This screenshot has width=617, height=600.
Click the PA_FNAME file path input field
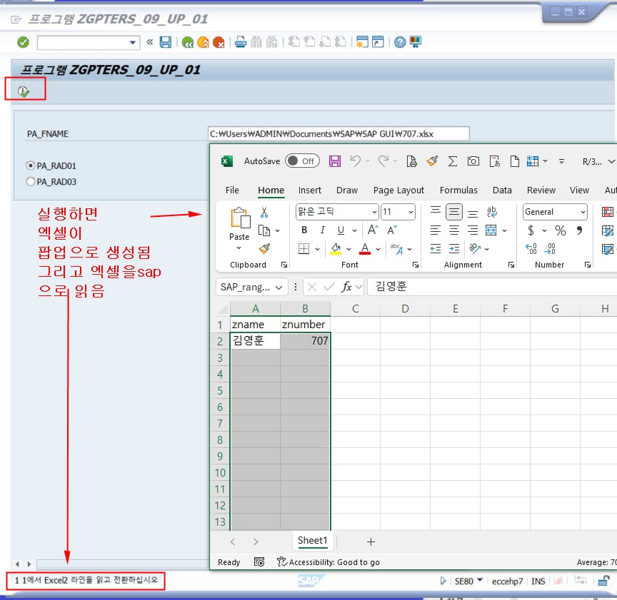pyautogui.click(x=338, y=133)
